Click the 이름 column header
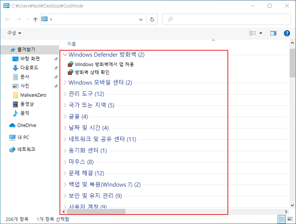Viewport: 296px width, 224px height. coord(72,44)
